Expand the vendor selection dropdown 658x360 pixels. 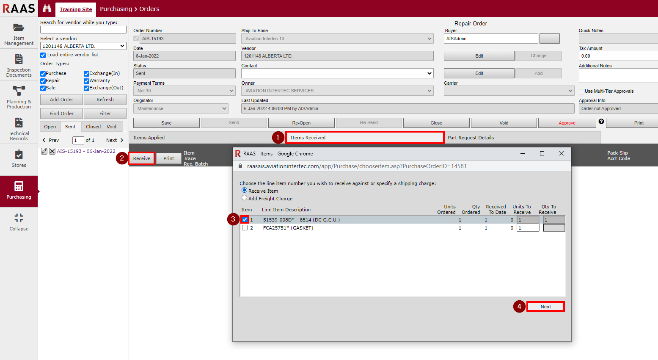tap(83, 46)
